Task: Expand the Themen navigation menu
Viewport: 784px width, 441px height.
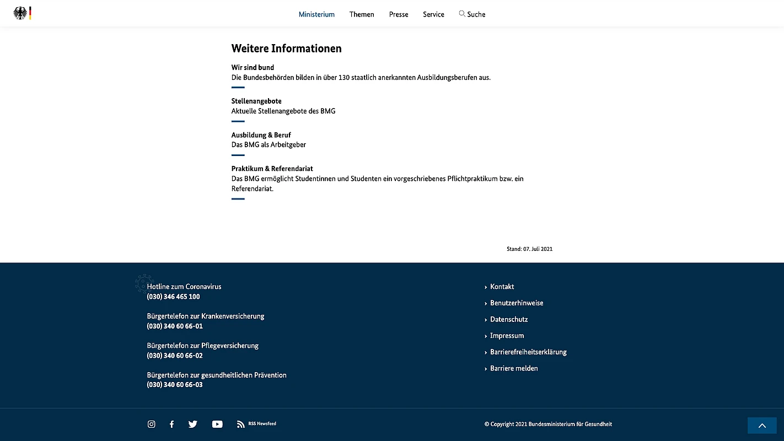Action: click(x=362, y=14)
